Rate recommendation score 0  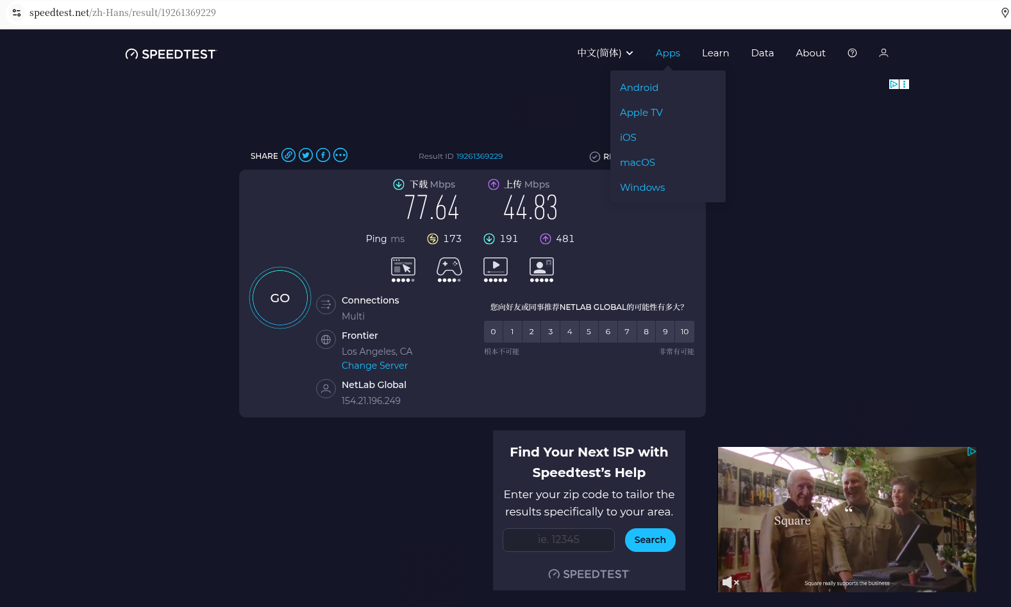493,332
